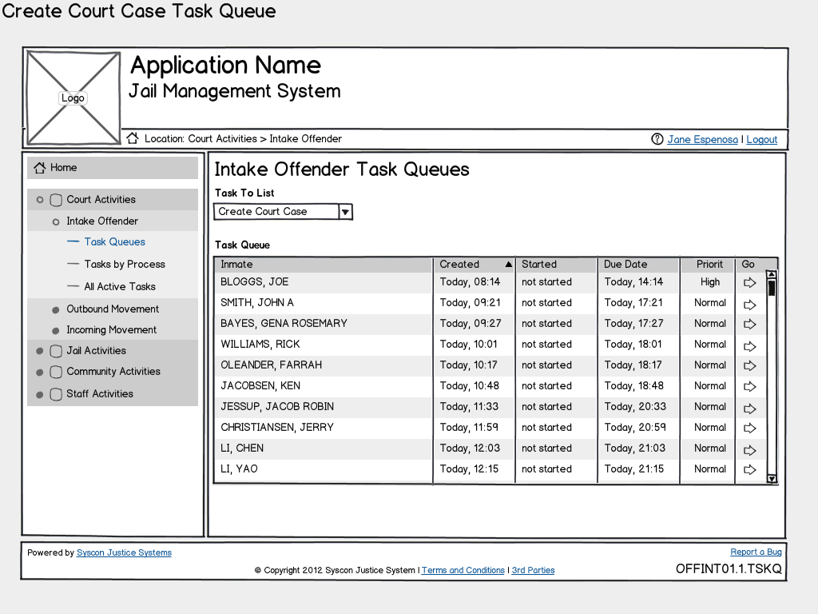Open the task for LI, YAO via Go arrow
818x614 pixels.
click(749, 470)
